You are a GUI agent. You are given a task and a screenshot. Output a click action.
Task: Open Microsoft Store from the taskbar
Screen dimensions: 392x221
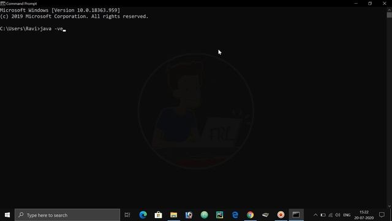[x=158, y=215]
